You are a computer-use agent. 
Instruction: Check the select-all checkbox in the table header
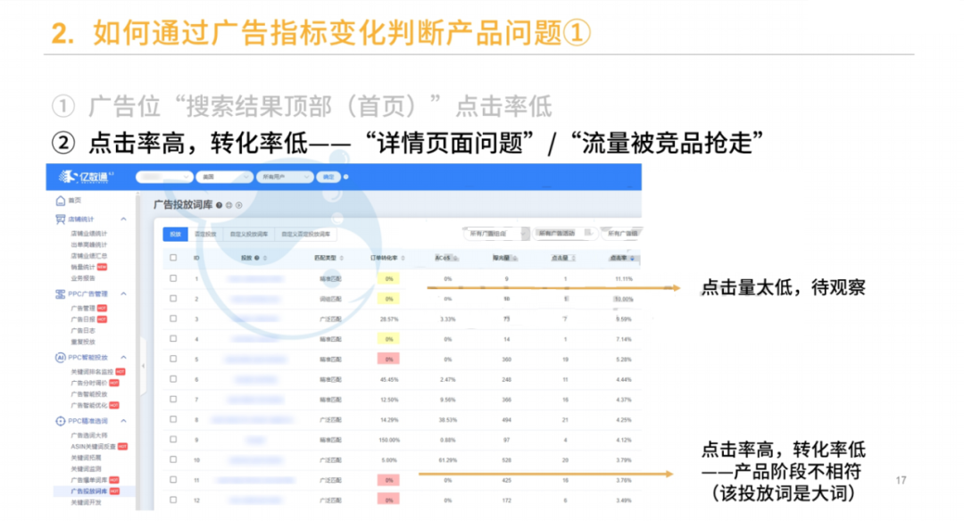173,256
